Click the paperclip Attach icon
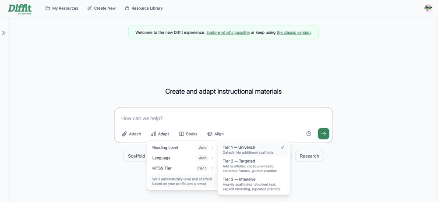The height and width of the screenshot is (202, 438). pos(124,134)
